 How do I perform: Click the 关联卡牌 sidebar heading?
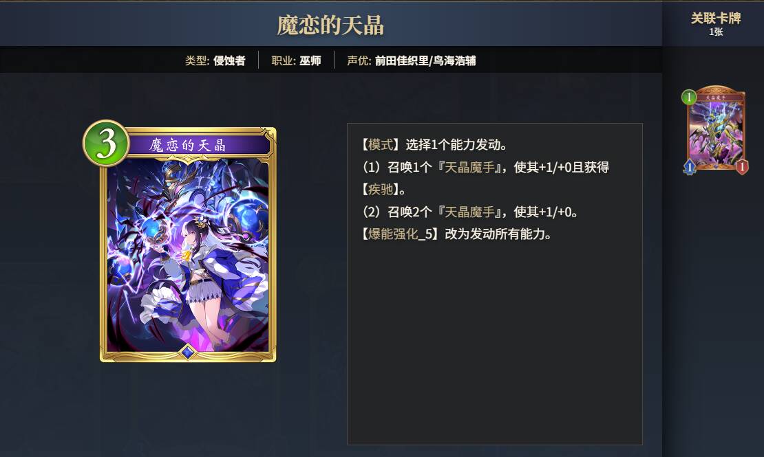[x=716, y=19]
